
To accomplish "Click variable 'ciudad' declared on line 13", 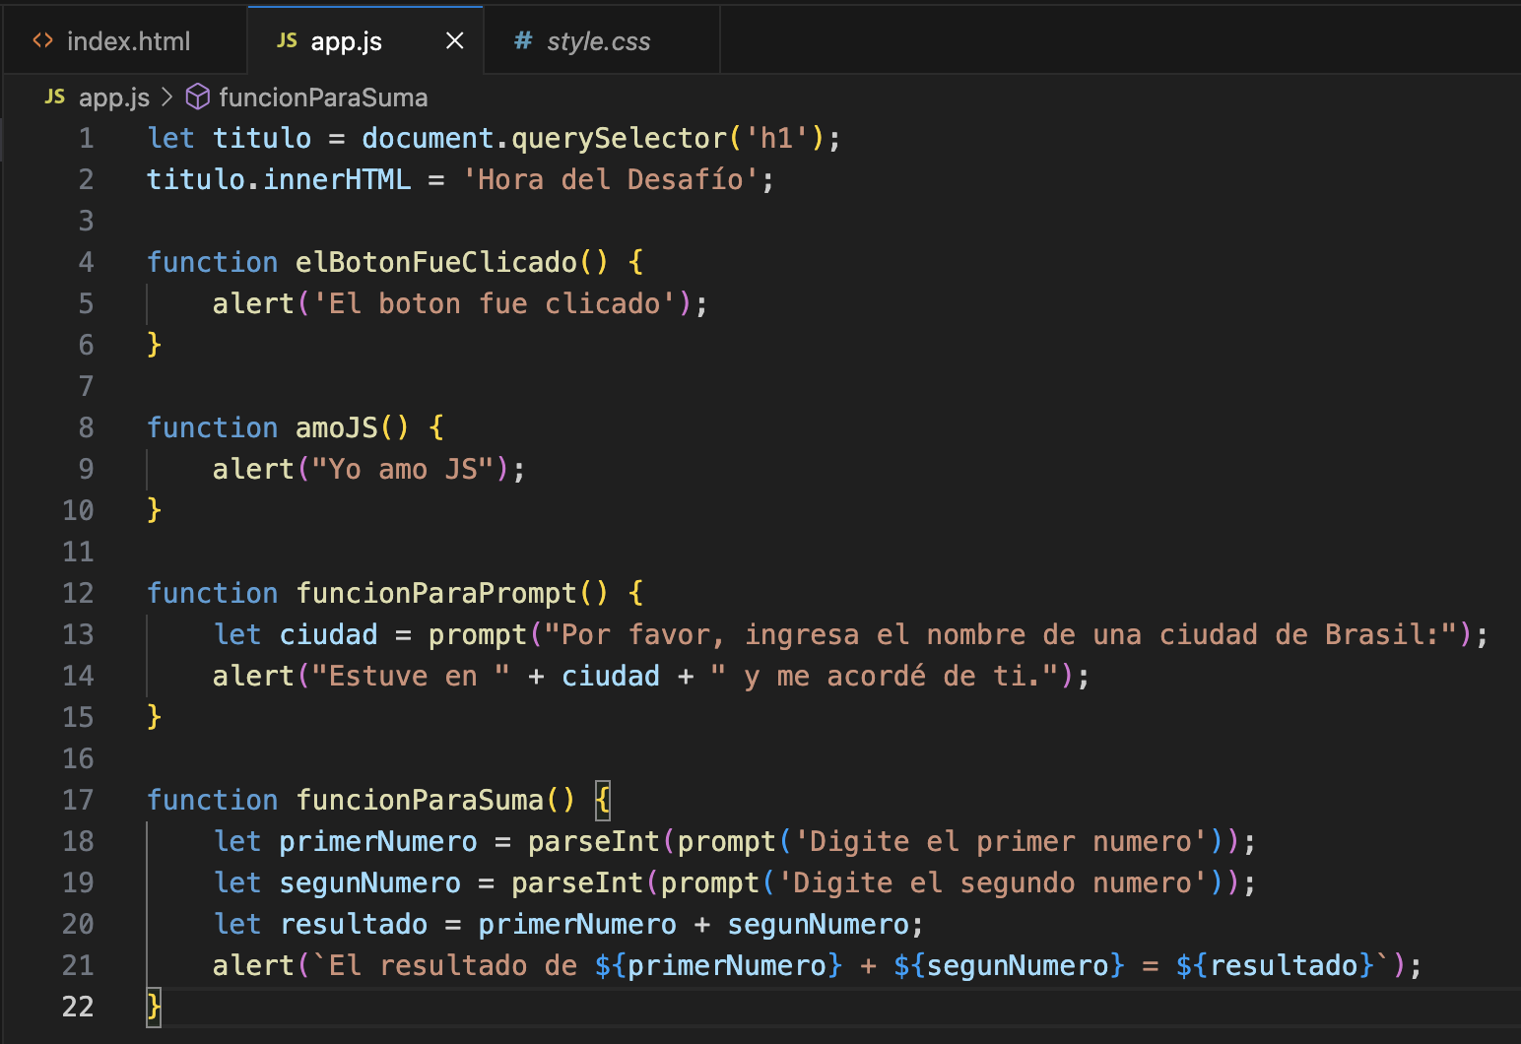I will point(328,634).
